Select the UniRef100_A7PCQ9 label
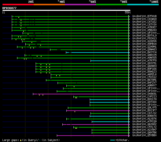The image size is (161, 142). (x=144, y=122)
